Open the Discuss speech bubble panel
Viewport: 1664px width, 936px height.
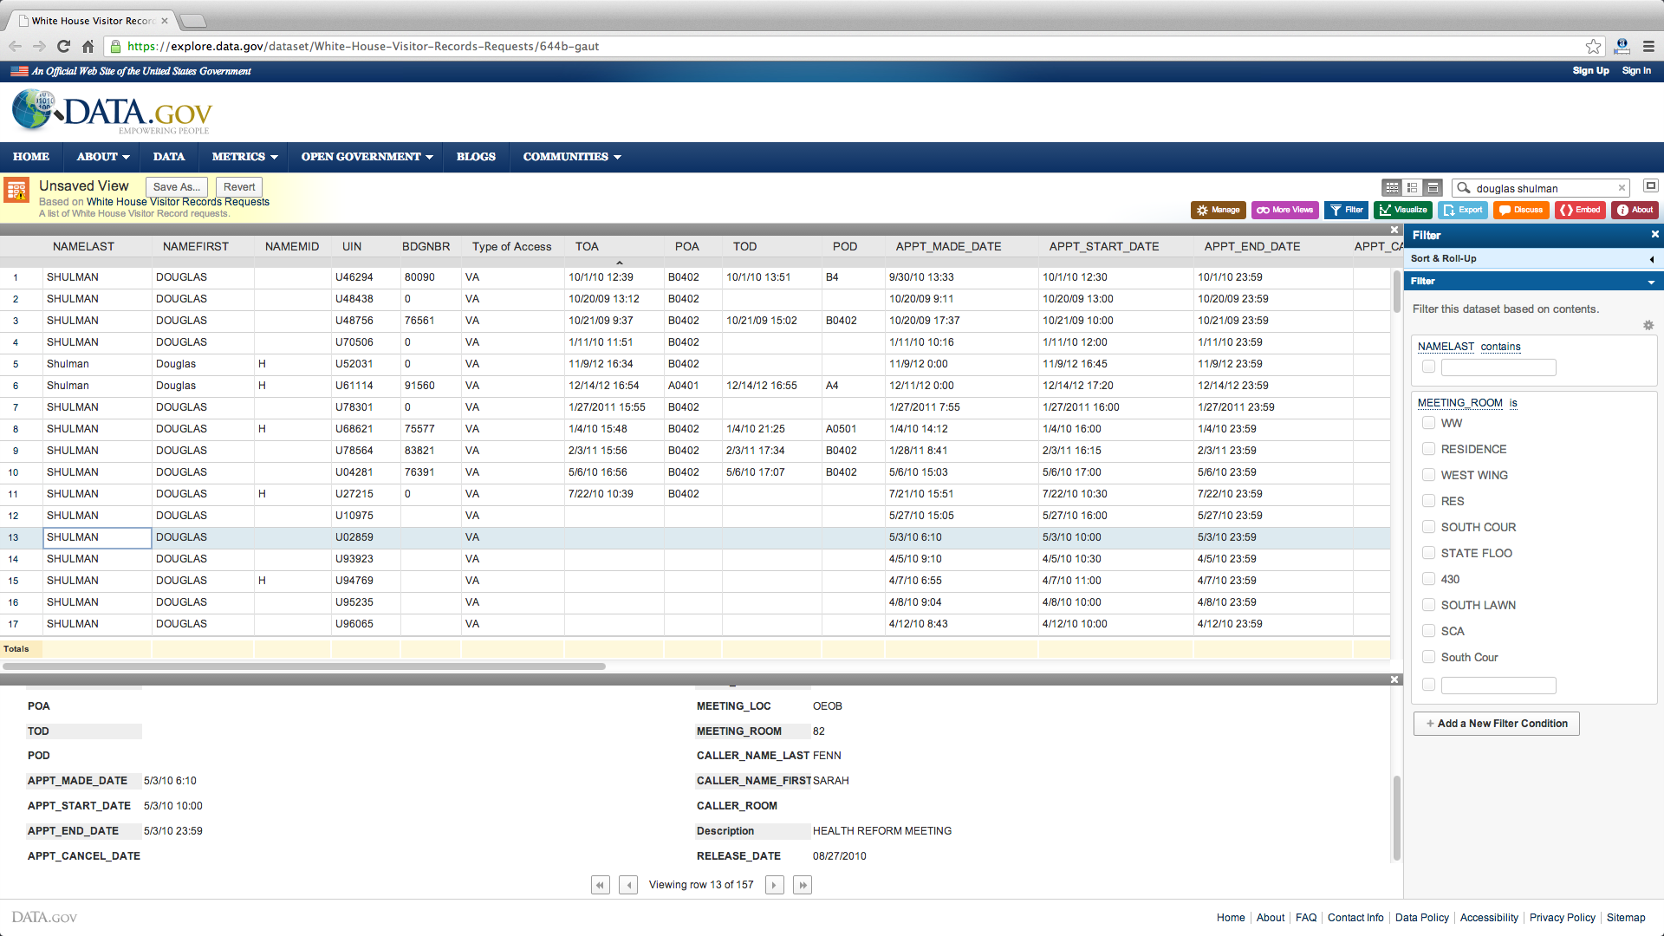pyautogui.click(x=1521, y=210)
